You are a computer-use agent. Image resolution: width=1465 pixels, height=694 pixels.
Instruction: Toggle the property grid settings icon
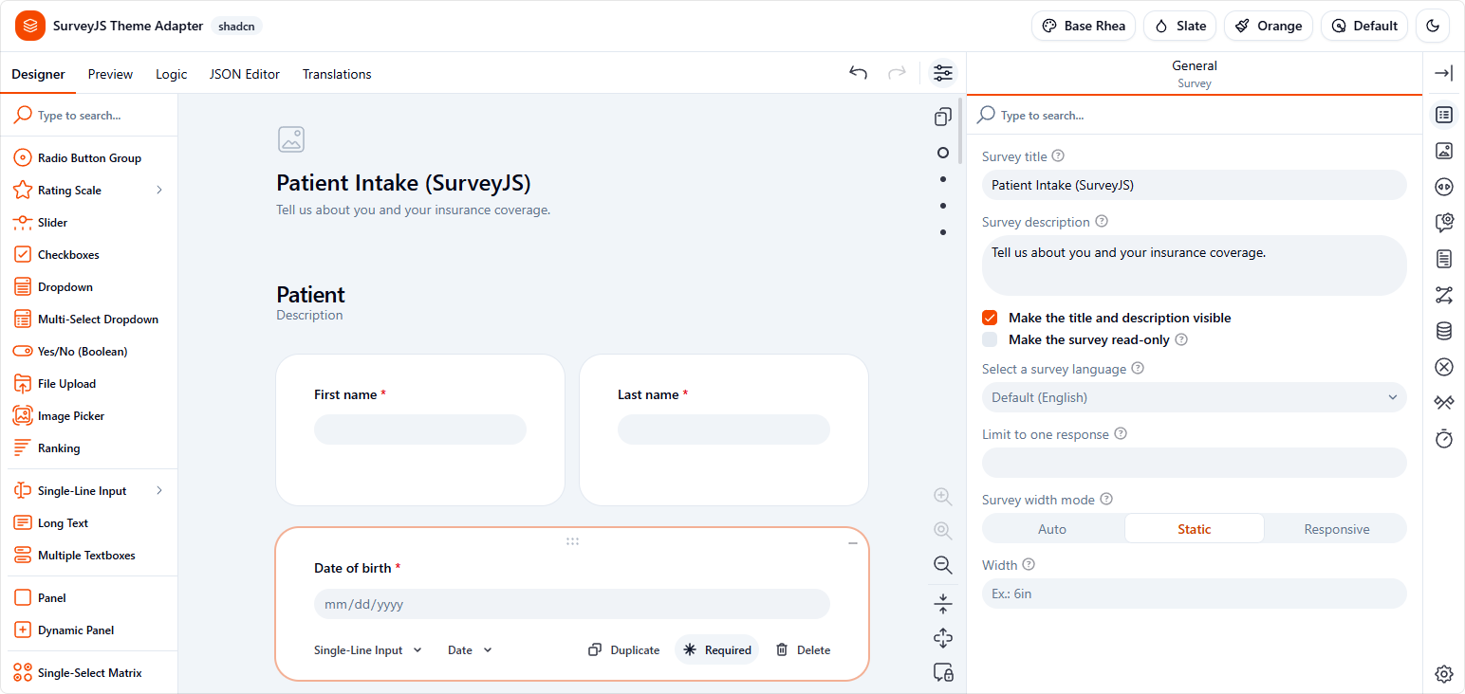[943, 73]
